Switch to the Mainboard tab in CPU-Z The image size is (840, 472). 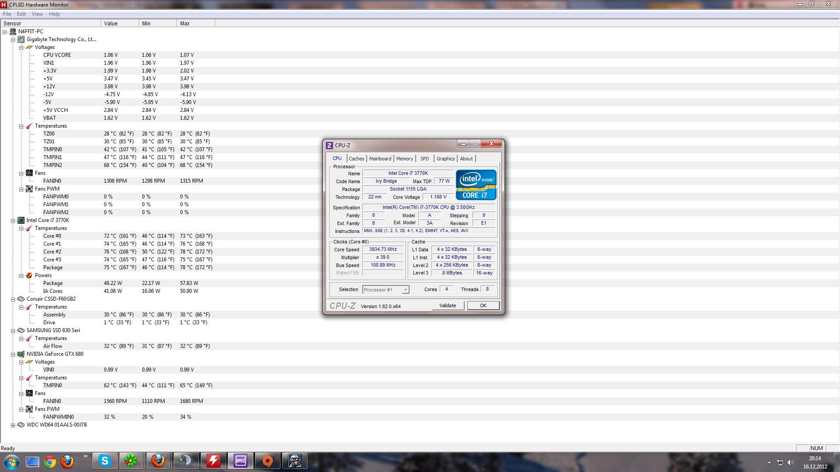[380, 159]
